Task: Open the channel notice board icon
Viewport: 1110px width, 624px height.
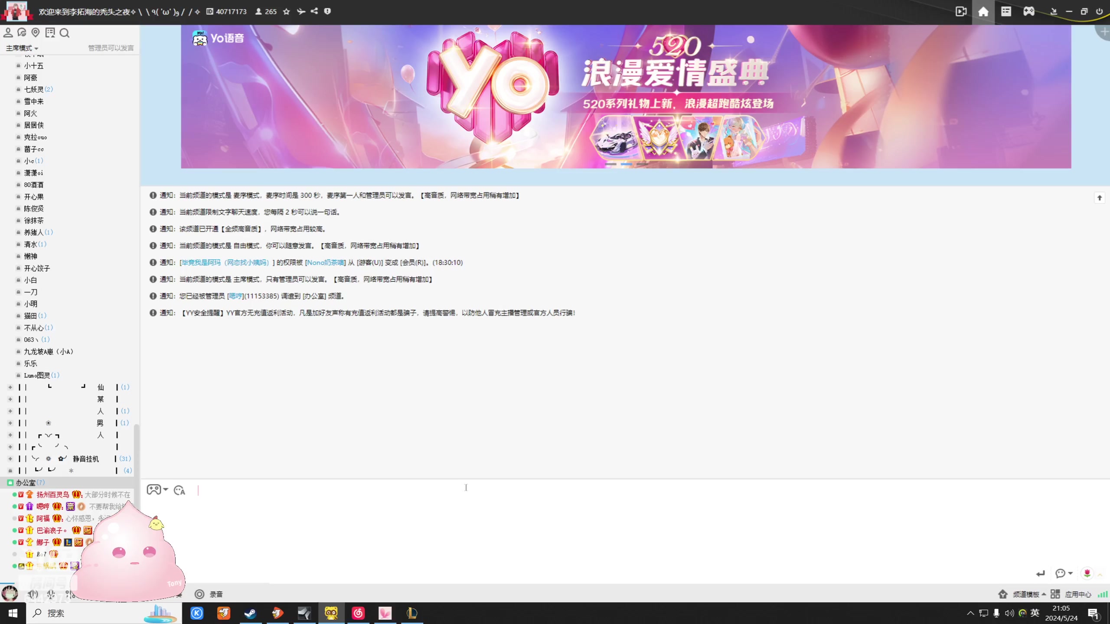Action: [x=50, y=32]
